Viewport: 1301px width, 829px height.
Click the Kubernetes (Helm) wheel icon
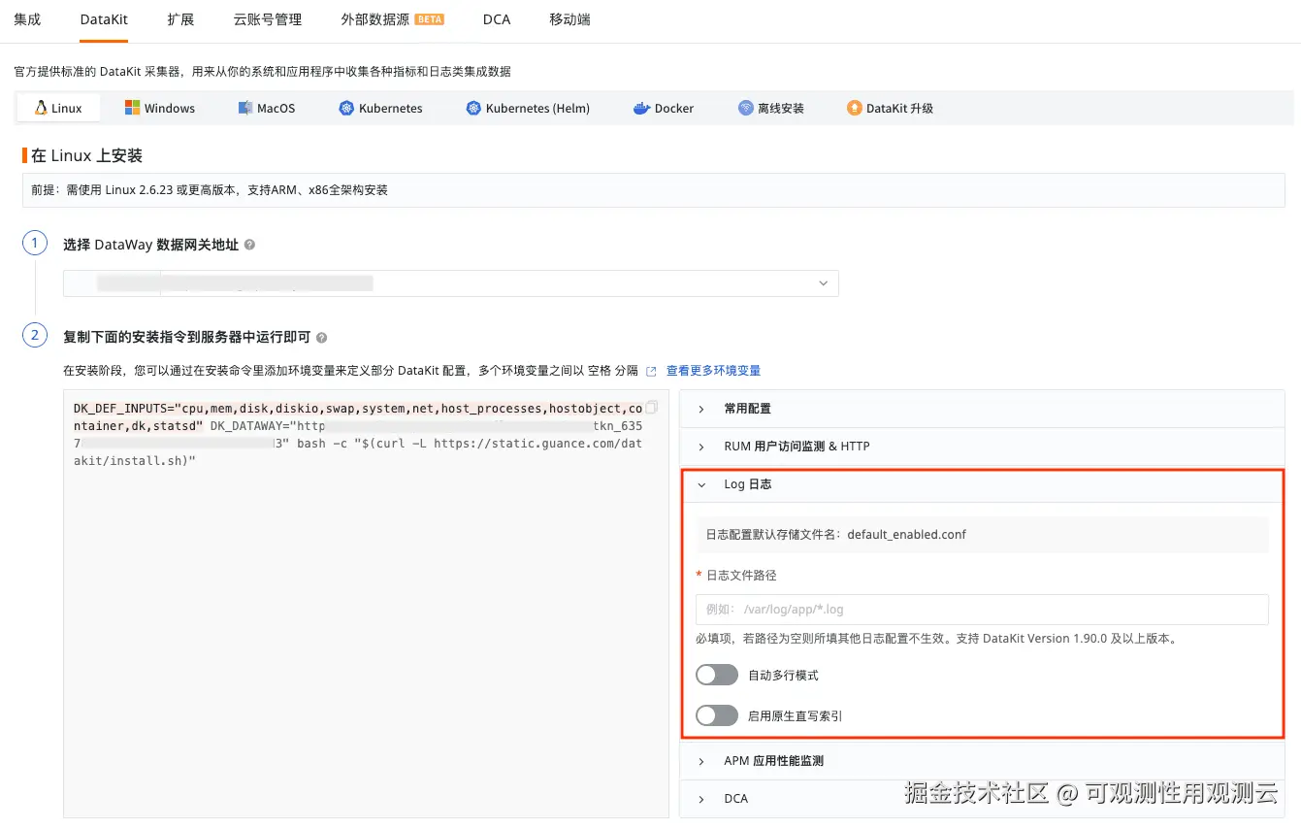tap(473, 108)
